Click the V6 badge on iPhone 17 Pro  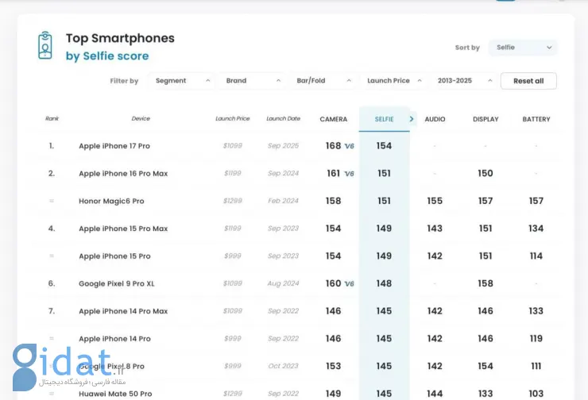350,147
